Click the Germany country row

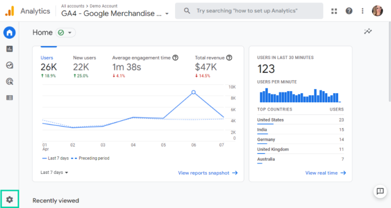tap(300, 140)
